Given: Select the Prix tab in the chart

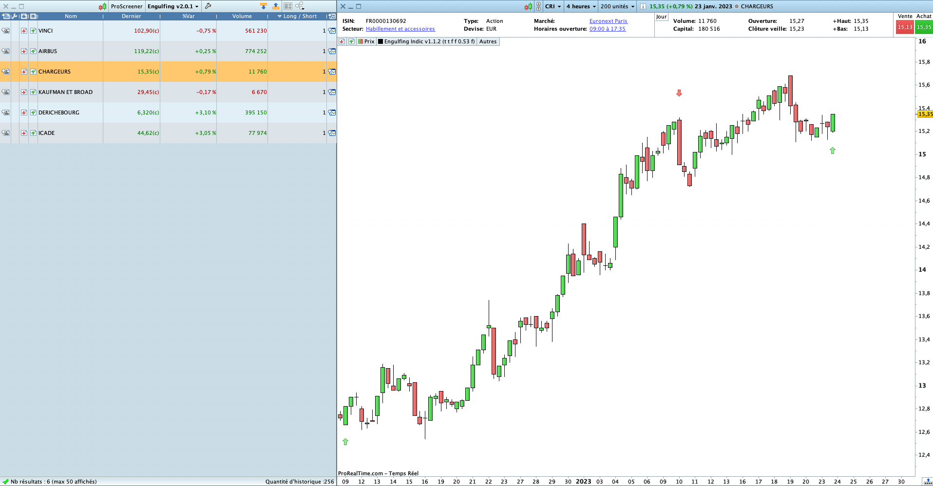Looking at the screenshot, I should point(366,41).
